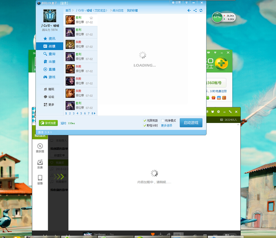Go to next page of match list
276x238 pixels.
click(94, 114)
